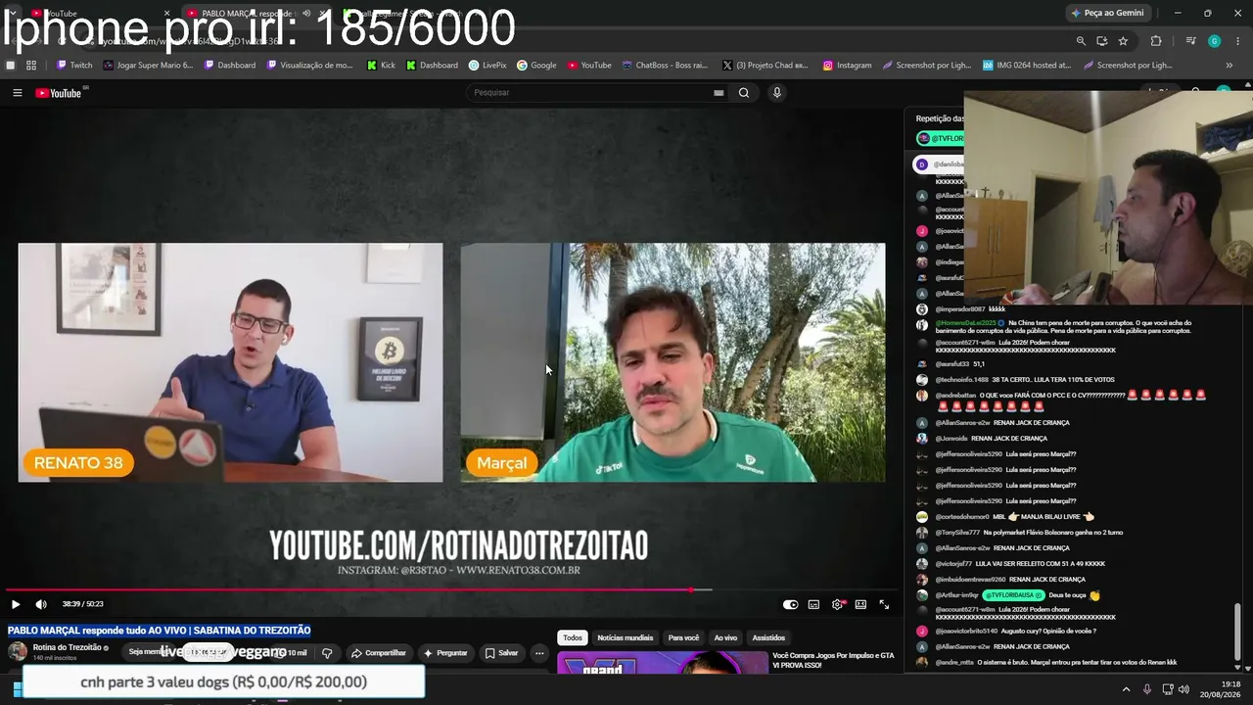The width and height of the screenshot is (1253, 705).
Task: Open the more actions ellipsis menu
Action: click(x=538, y=653)
